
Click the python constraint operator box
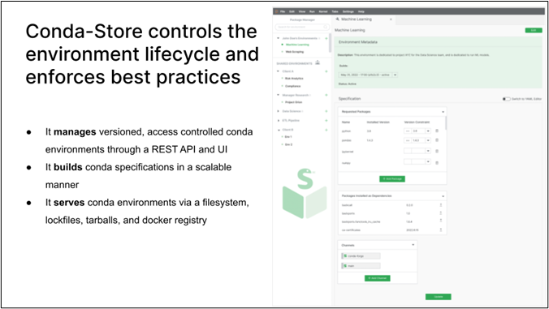[408, 131]
